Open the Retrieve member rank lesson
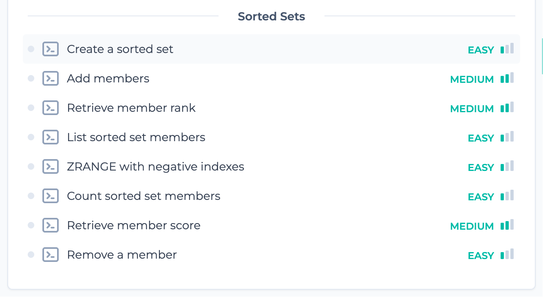The height and width of the screenshot is (297, 543). [x=131, y=108]
